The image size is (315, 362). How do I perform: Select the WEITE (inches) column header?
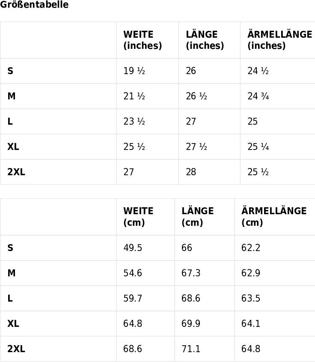(x=147, y=40)
